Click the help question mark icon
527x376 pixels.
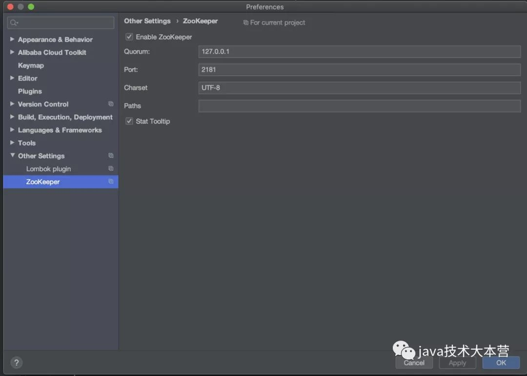click(16, 363)
